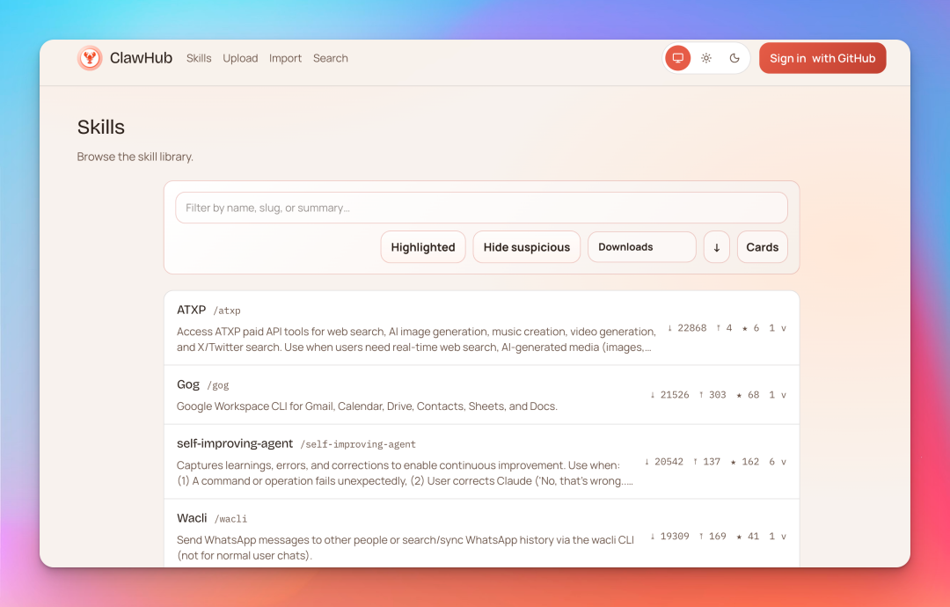Enable dark mode via moon icon
950x607 pixels.
coord(735,57)
